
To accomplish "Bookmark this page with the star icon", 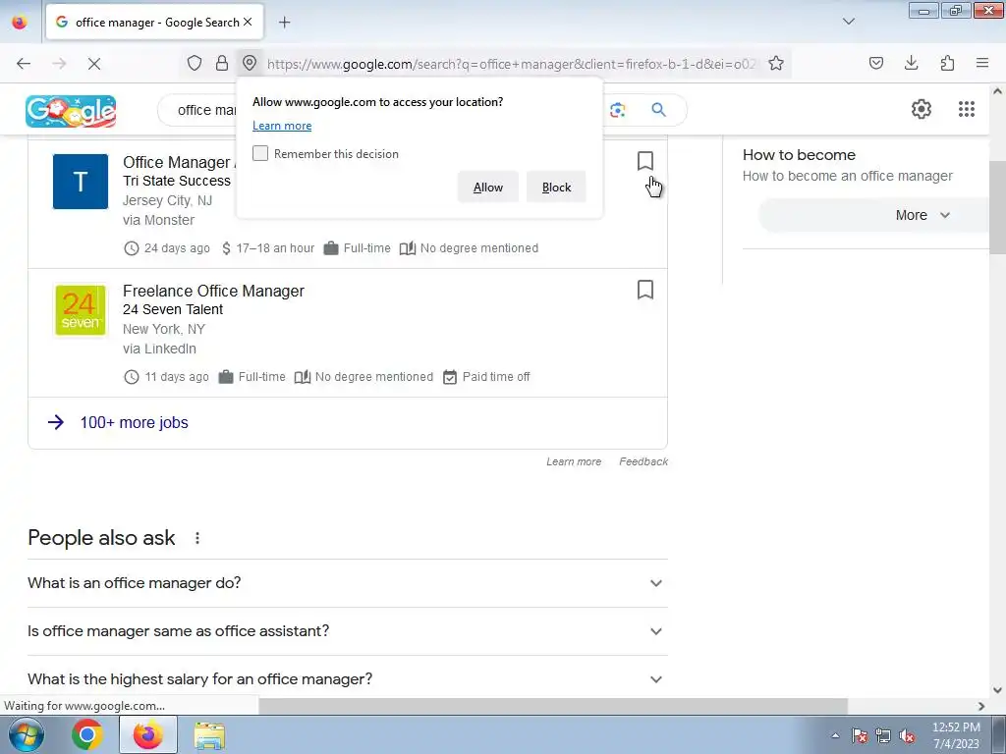I will point(776,64).
